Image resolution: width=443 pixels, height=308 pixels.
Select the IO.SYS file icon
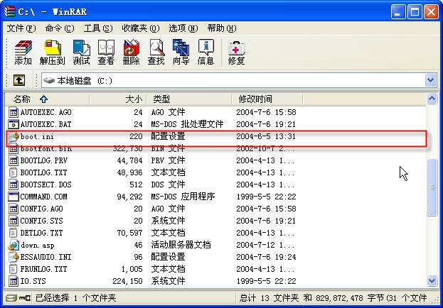pos(14,281)
